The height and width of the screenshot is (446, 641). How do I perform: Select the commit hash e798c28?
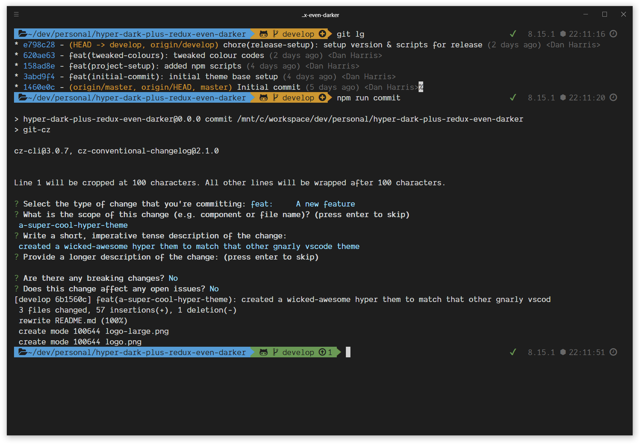coord(40,44)
